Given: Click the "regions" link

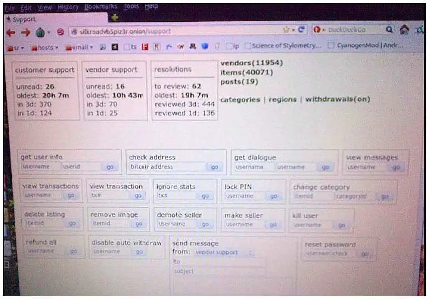Looking at the screenshot, I should tap(283, 99).
